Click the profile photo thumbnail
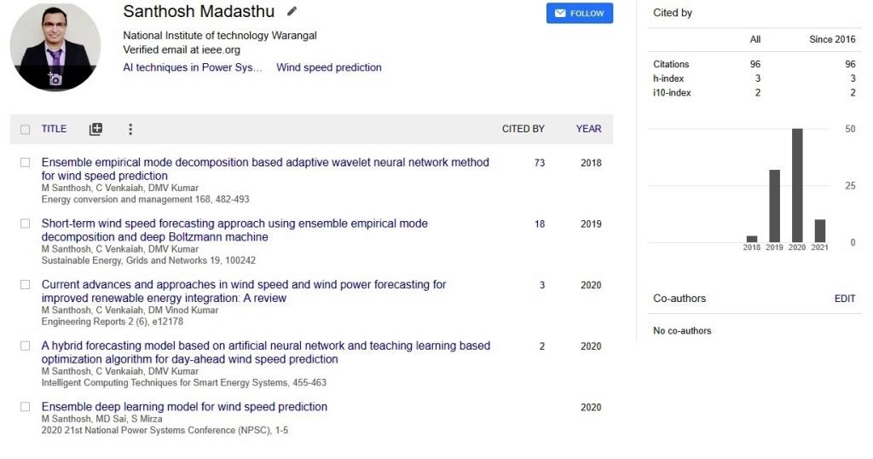This screenshot has height=459, width=873. pos(55,47)
